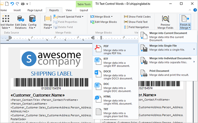
Task: Click the Merge into Individual Documents icon
Action: pos(144,60)
